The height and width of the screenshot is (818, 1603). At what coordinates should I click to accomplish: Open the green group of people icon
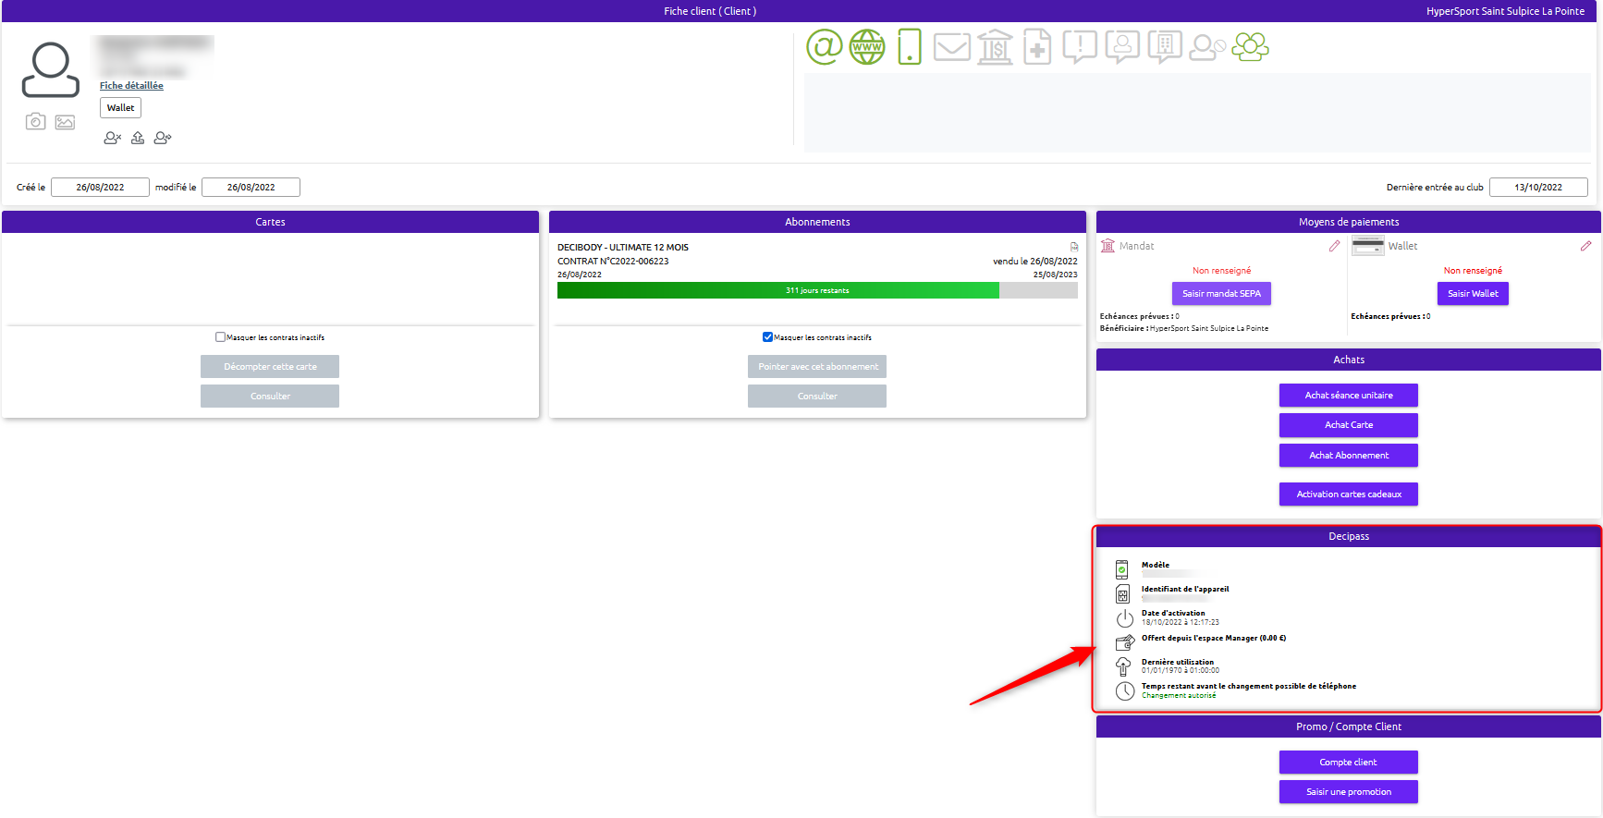coord(1250,46)
